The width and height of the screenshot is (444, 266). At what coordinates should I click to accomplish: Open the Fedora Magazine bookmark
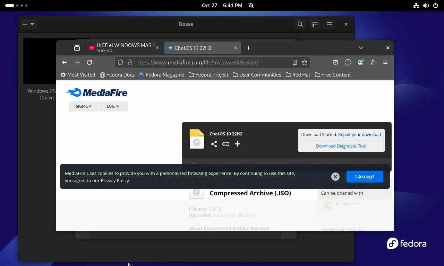161,75
